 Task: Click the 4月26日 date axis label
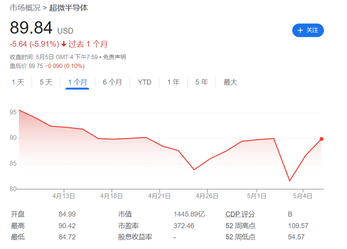click(207, 196)
